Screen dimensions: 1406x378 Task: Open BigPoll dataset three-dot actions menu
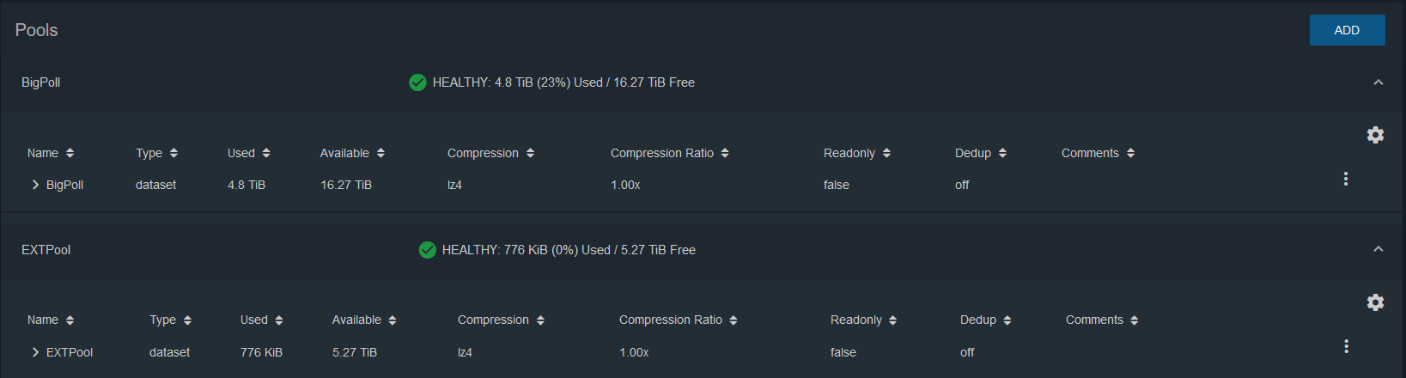click(1346, 179)
